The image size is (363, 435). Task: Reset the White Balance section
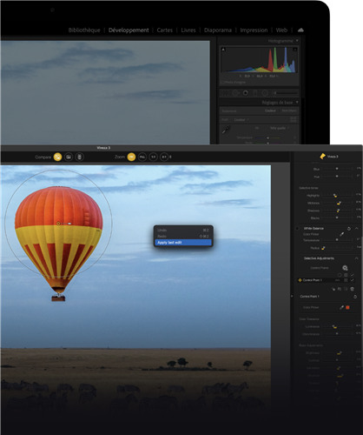click(x=349, y=229)
